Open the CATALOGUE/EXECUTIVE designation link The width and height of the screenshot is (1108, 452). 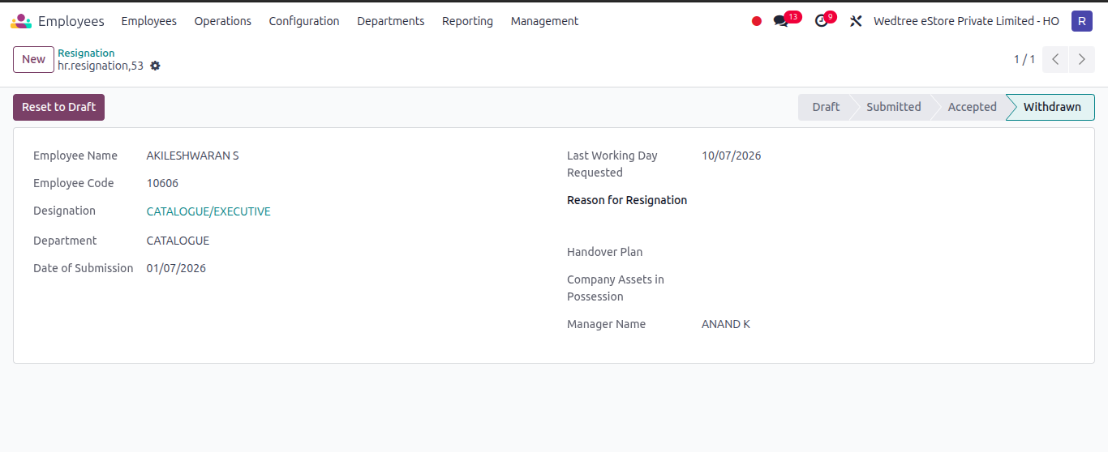point(208,211)
